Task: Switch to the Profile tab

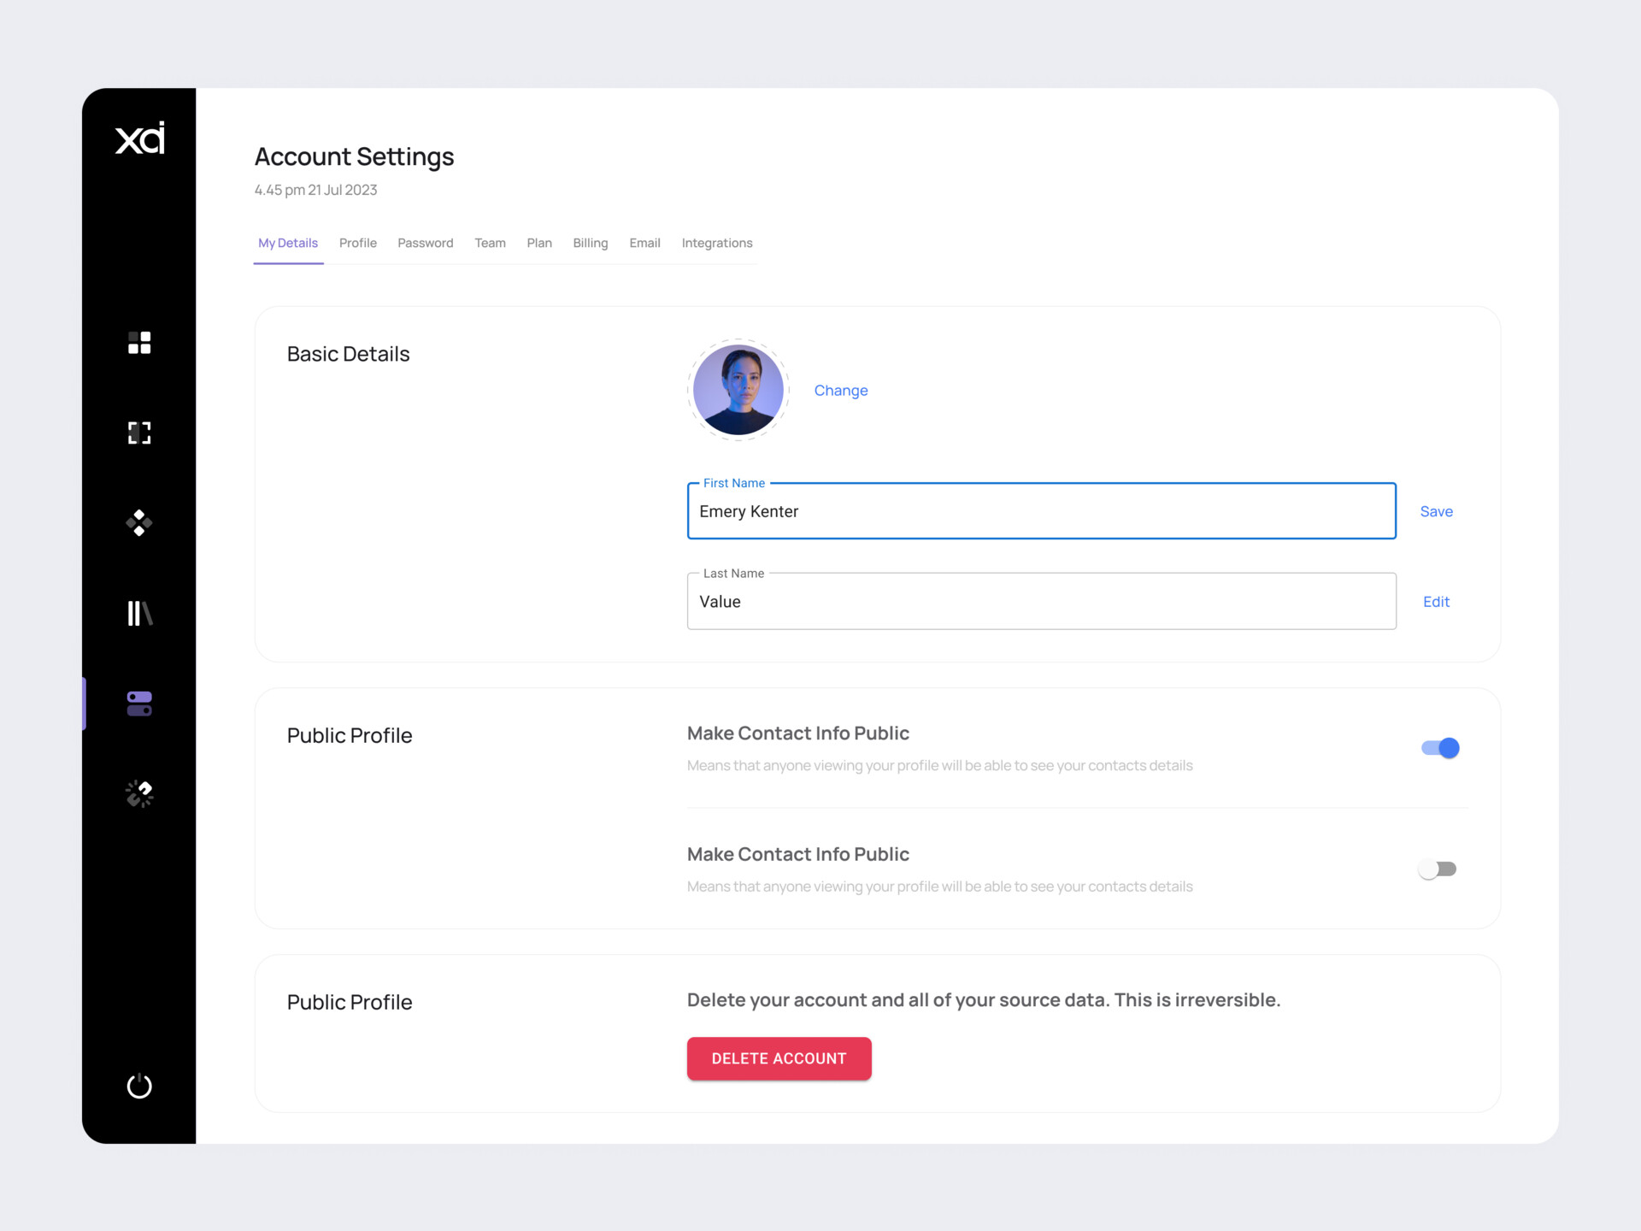Action: click(x=357, y=244)
